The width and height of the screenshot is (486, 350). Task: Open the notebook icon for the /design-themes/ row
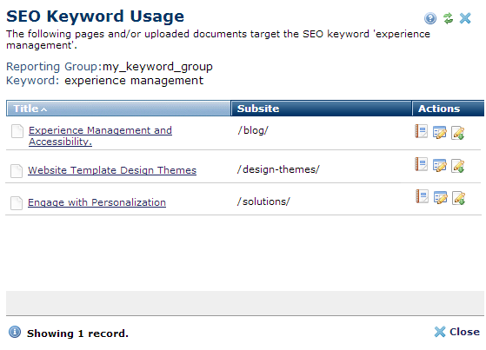(421, 164)
